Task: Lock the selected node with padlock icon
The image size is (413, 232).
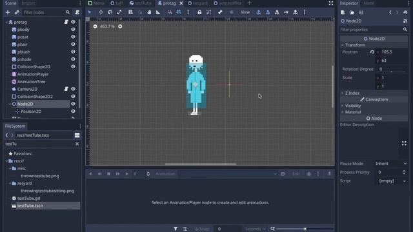Action: click(199, 12)
